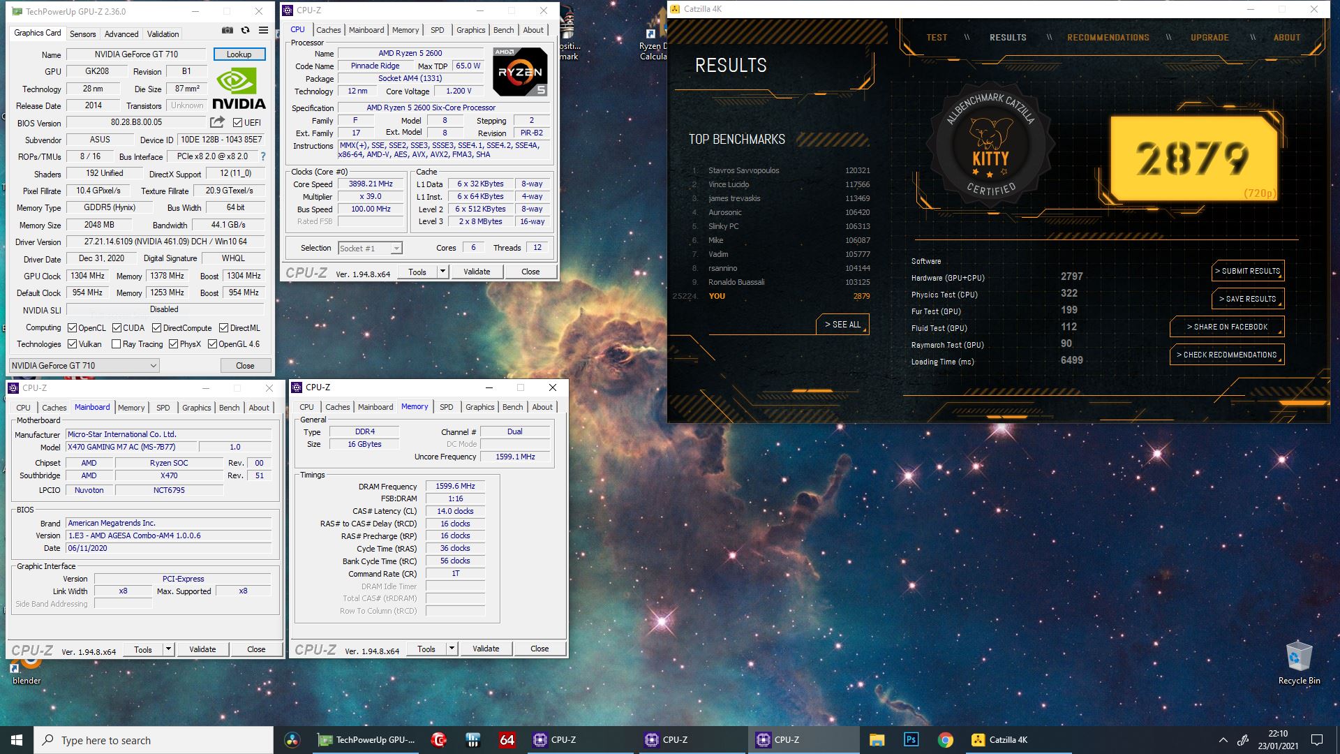Open Google Chrome from taskbar
1340x754 pixels.
click(x=945, y=740)
